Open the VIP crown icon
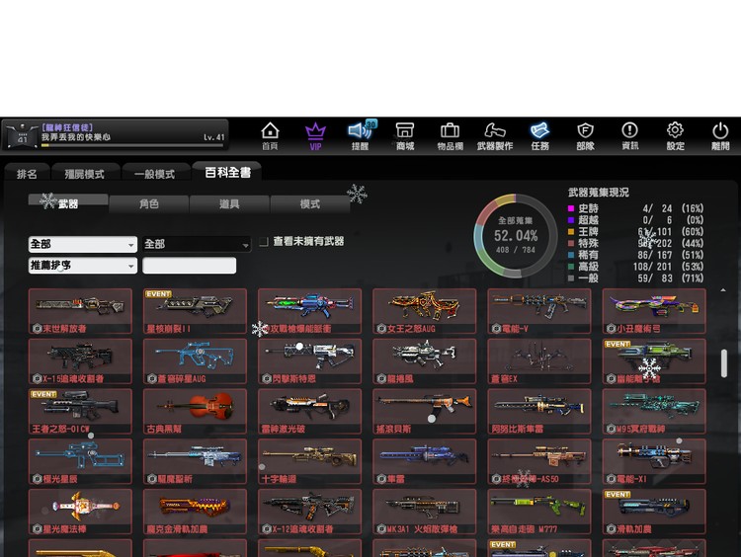 coord(315,135)
